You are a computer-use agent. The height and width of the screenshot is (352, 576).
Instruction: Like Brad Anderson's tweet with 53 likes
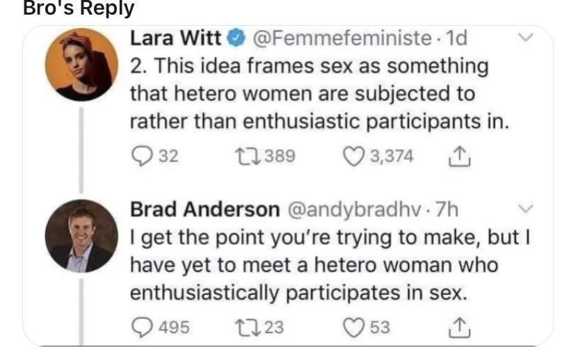(357, 326)
